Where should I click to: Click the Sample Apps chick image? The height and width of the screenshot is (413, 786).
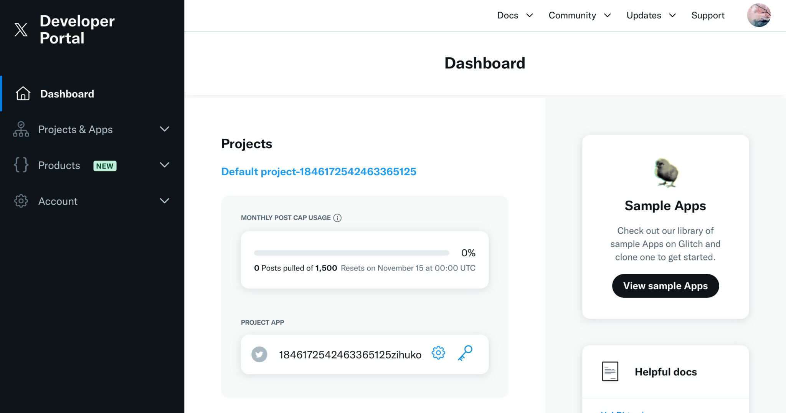665,173
